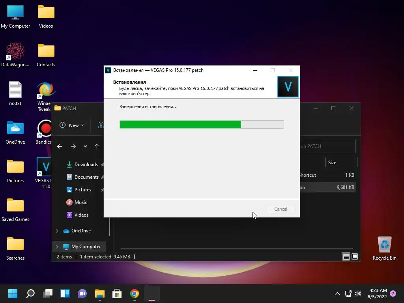
Task: Go back in PATCH explorer window
Action: (60, 146)
